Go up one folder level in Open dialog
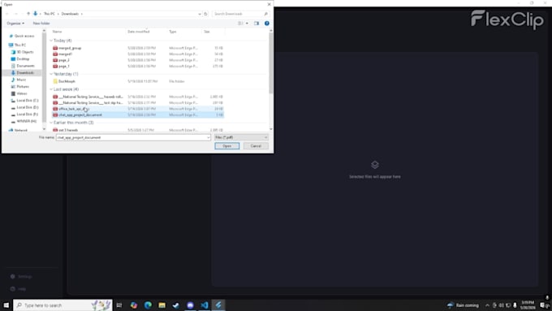Screen dimensions: 552x311 point(28,14)
